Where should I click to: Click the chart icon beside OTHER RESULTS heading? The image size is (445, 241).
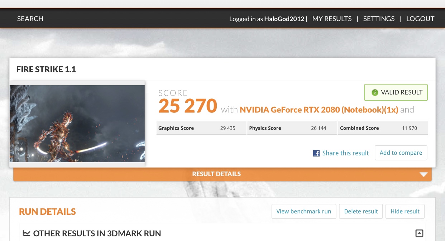[x=26, y=233]
